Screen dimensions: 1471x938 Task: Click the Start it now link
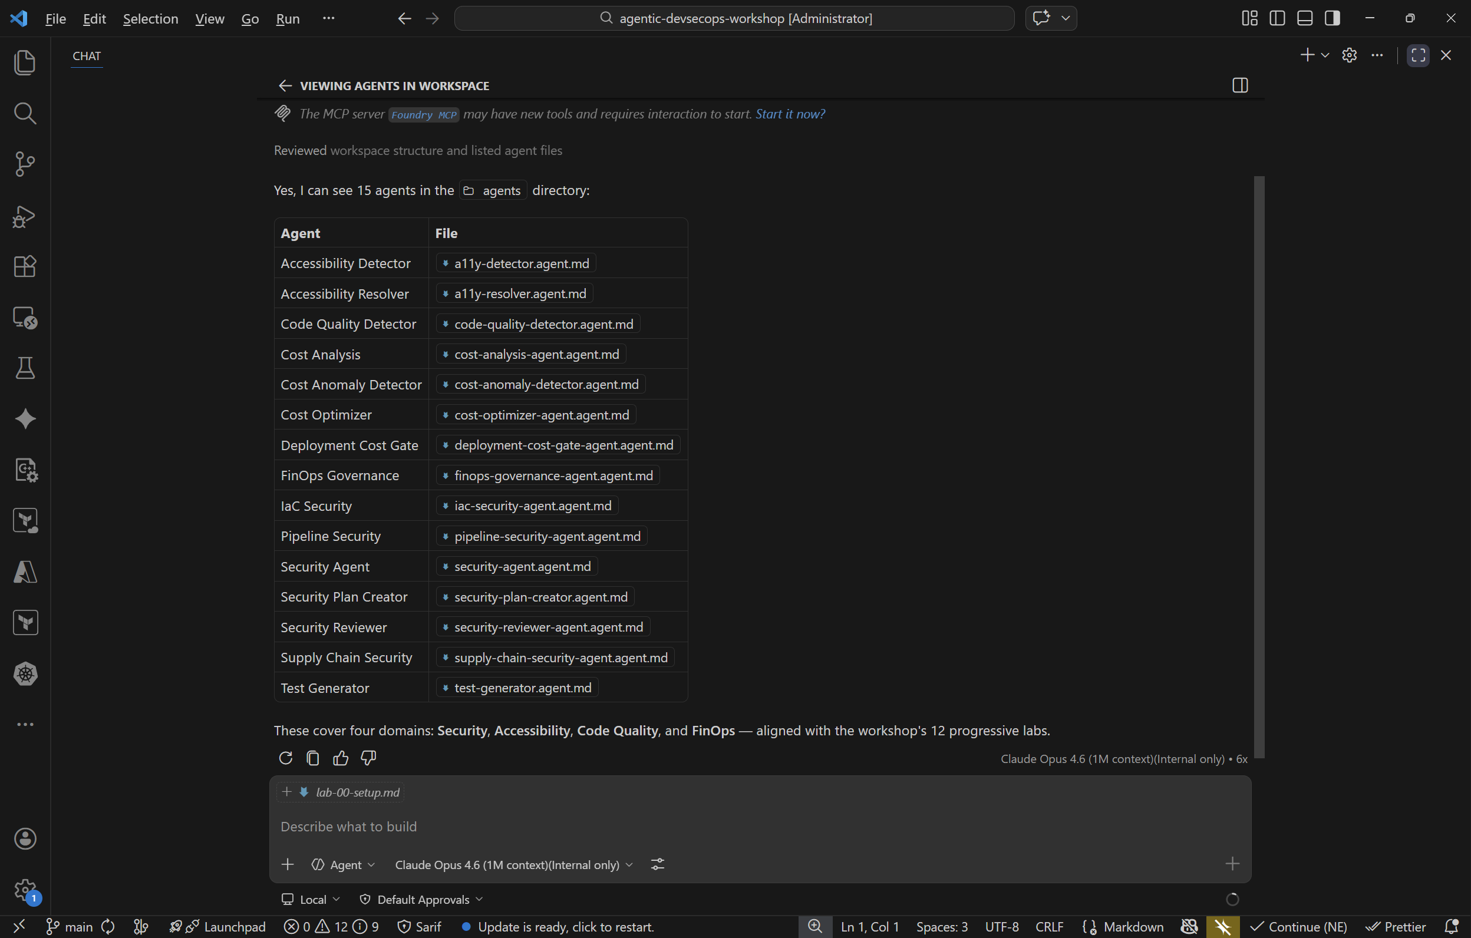[790, 114]
